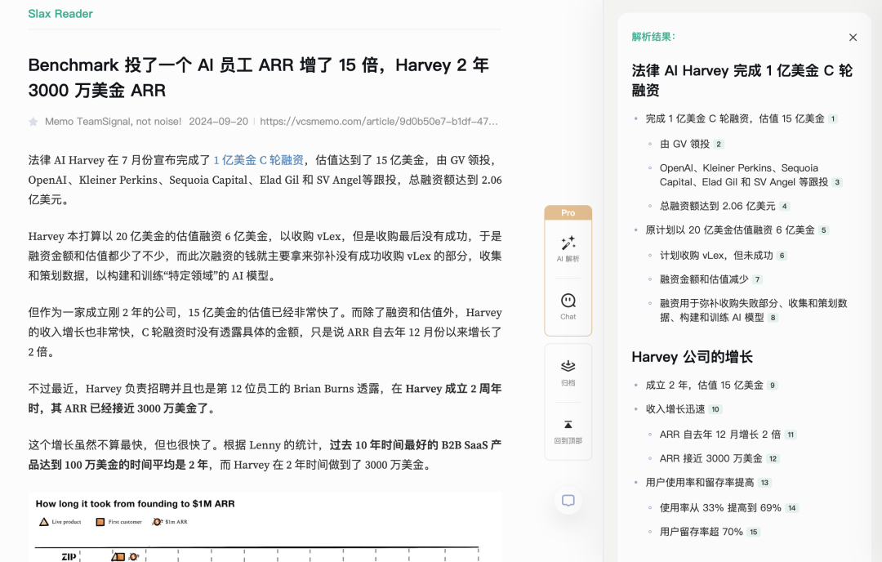
Task: Click the chart titled How long it took from founding to $1M ARR
Action: [265, 528]
